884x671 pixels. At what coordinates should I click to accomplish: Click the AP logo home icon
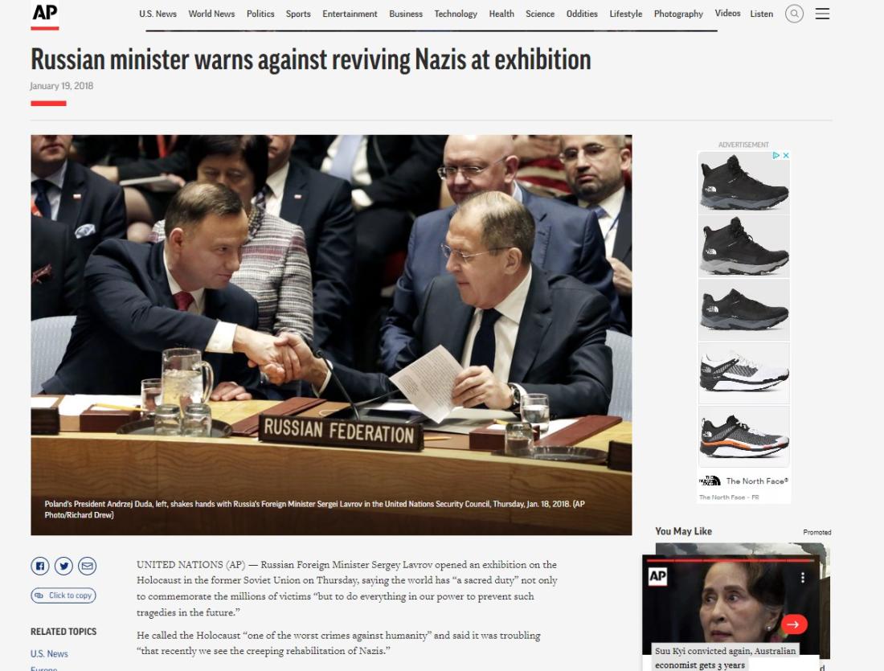click(x=44, y=14)
